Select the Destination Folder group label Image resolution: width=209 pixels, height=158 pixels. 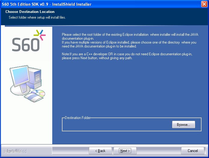(77, 118)
